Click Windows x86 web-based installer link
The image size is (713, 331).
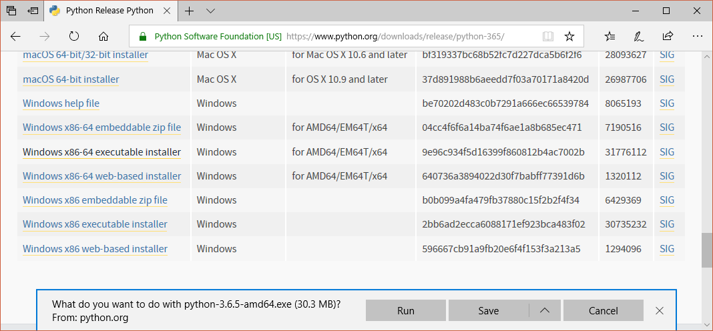click(x=95, y=249)
